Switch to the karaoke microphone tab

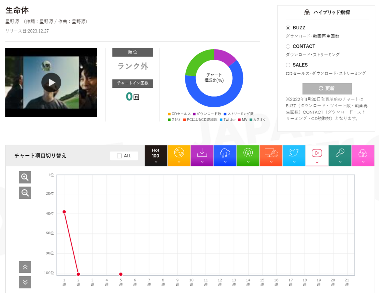[x=340, y=156]
